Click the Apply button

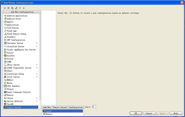163,113
